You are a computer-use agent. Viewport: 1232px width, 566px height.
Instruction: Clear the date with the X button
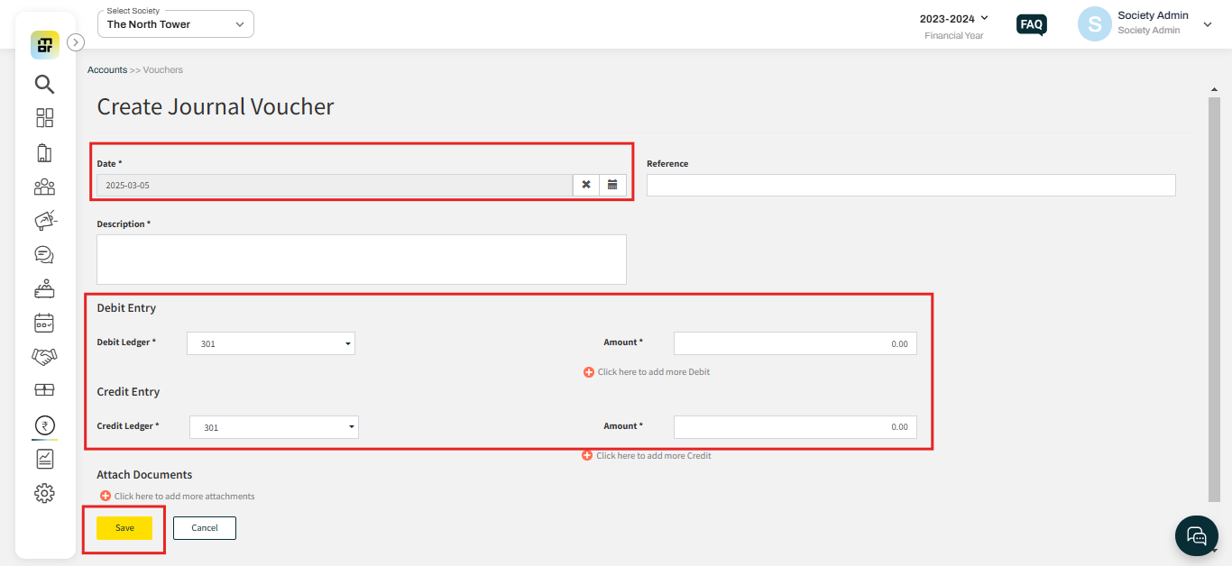pyautogui.click(x=586, y=185)
